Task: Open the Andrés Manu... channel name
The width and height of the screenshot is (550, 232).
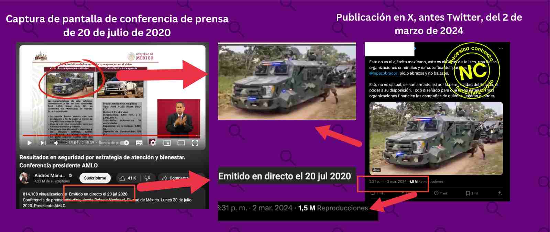Action: [x=50, y=175]
